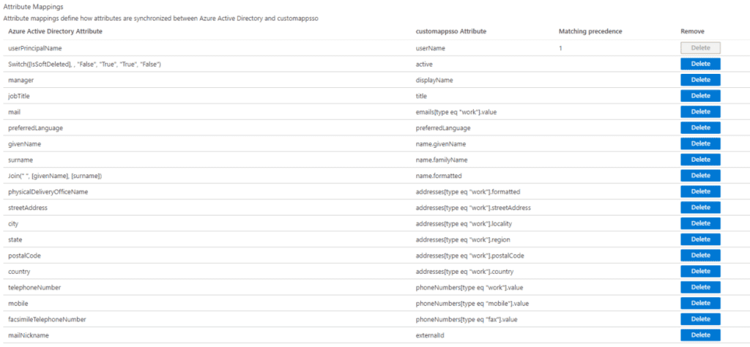This screenshot has height=347, width=750.
Task: Remove the streetAddress mapping
Action: (700, 207)
